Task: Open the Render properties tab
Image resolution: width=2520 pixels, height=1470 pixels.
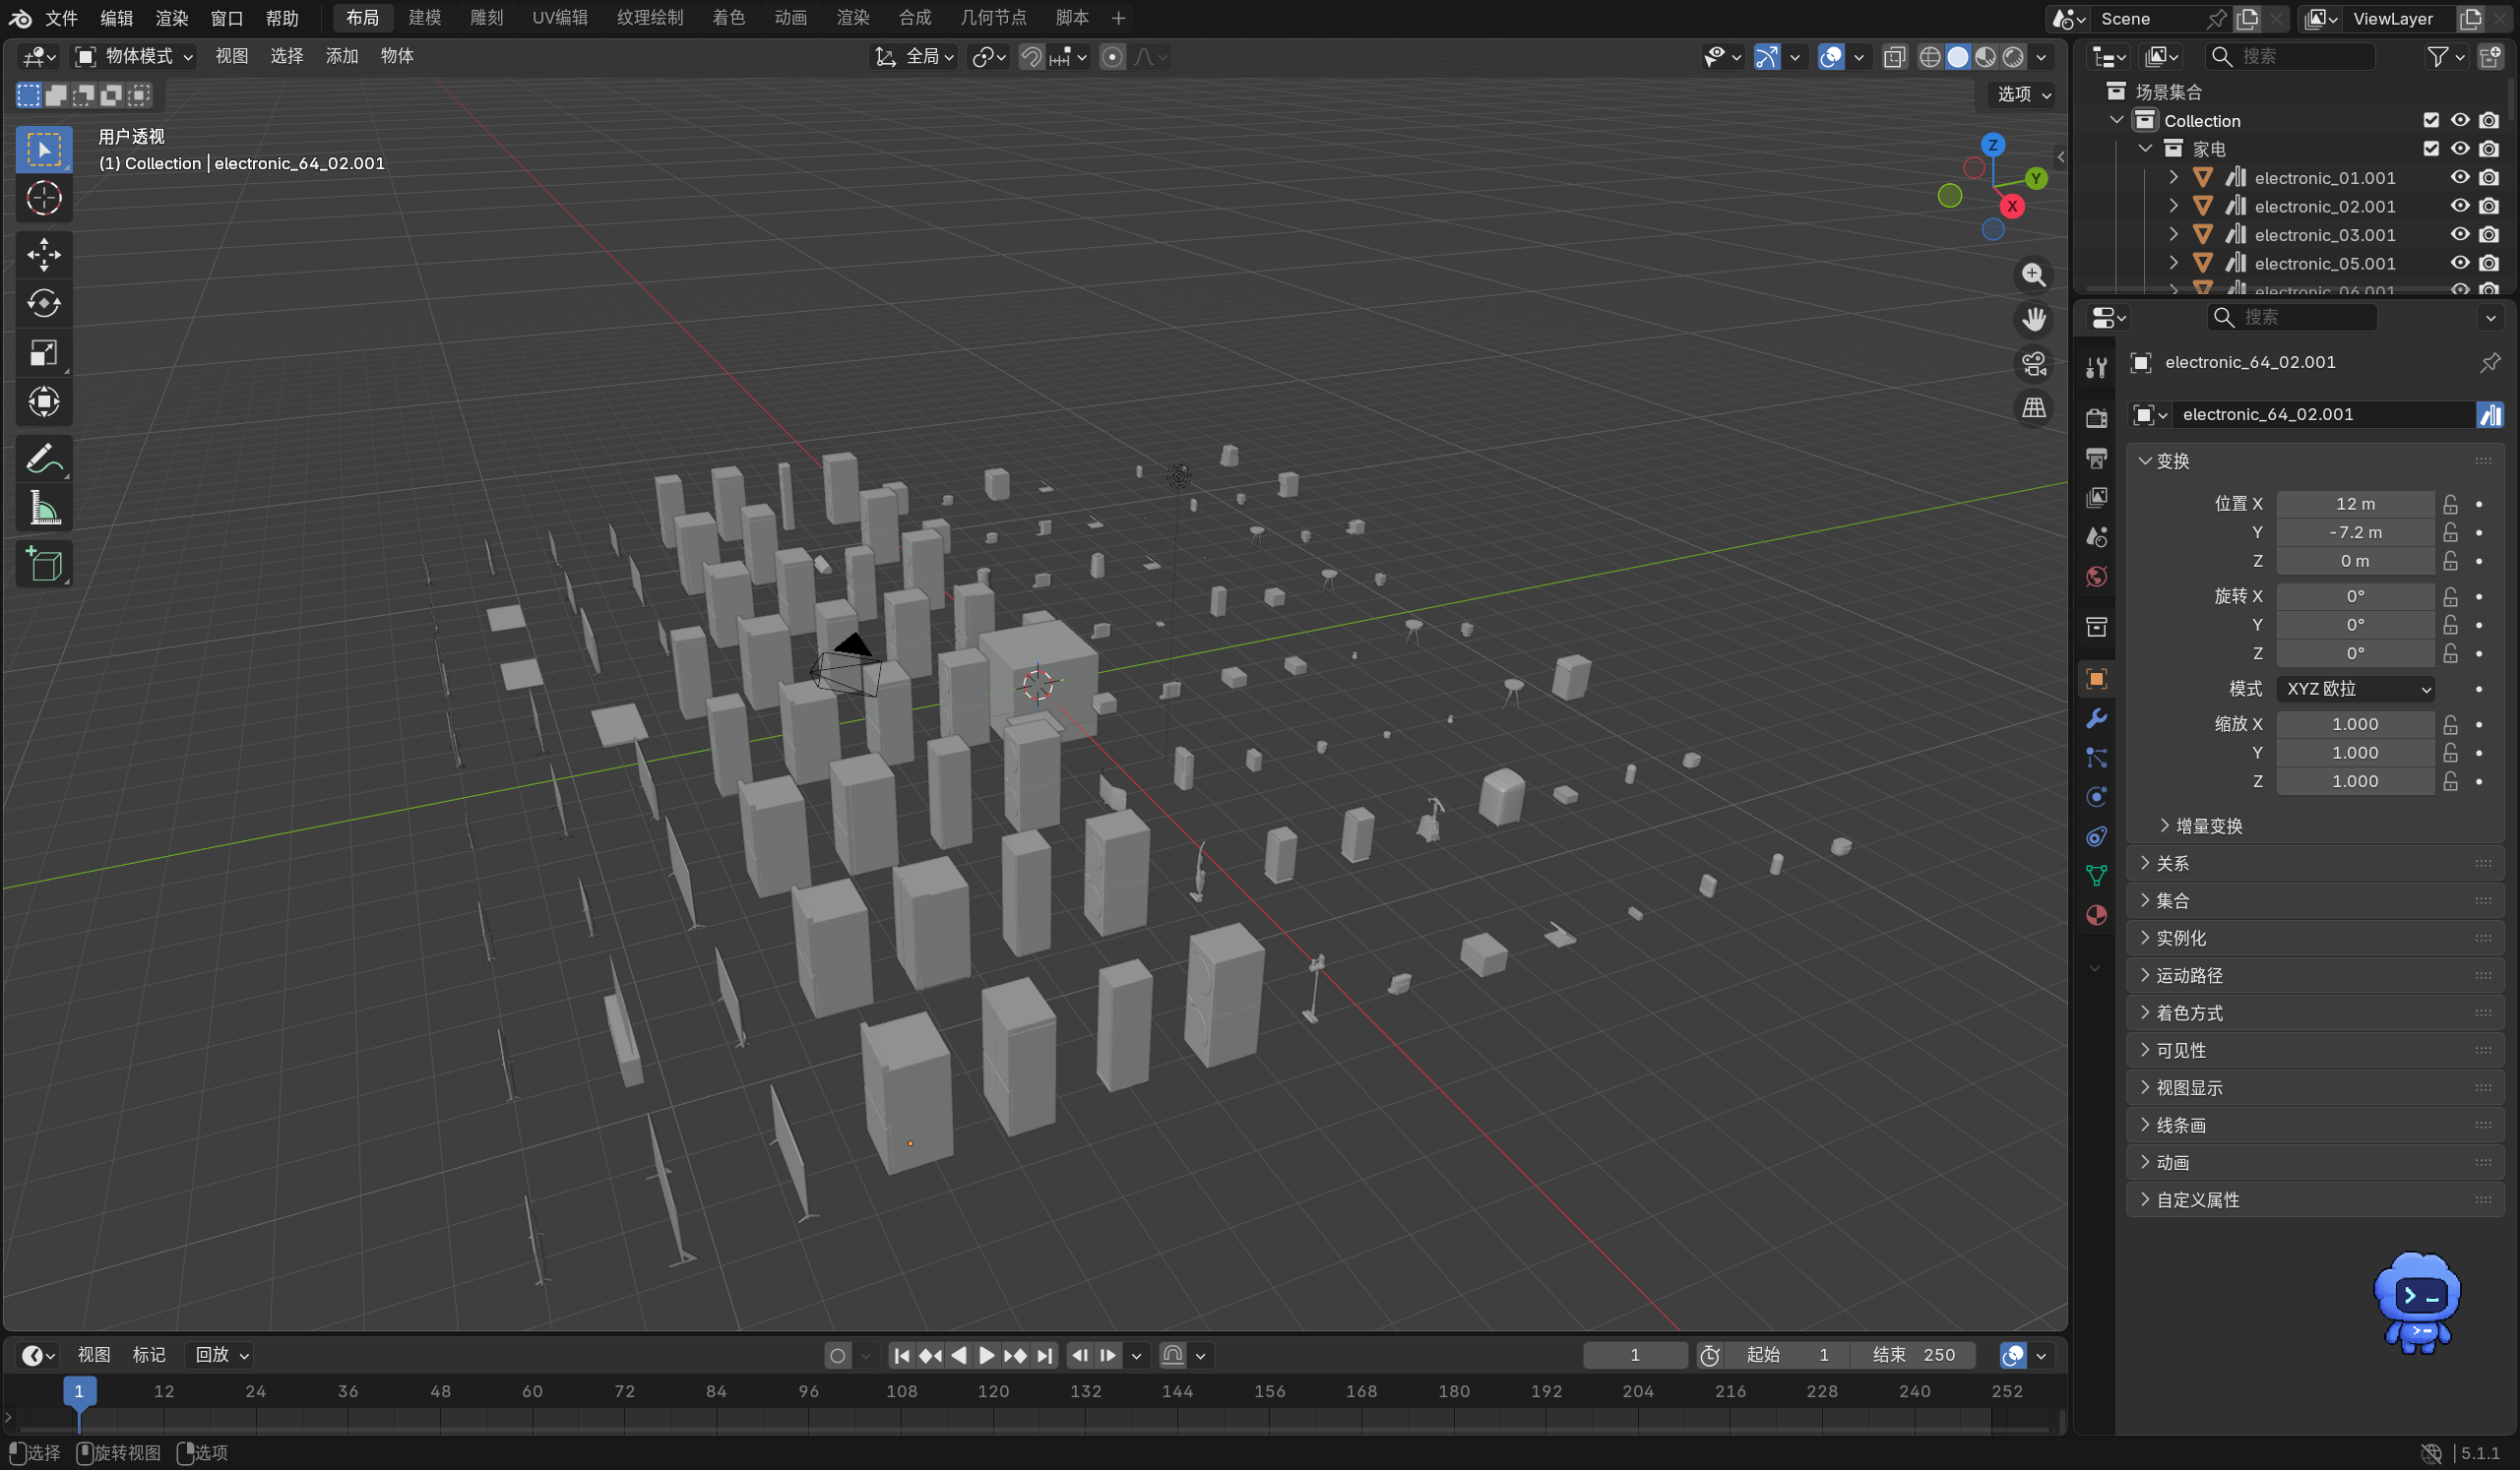Action: tap(2096, 418)
